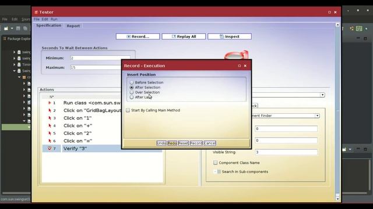Image resolution: width=373 pixels, height=209 pixels.
Task: Open the Tester Run menu
Action: pyautogui.click(x=54, y=19)
